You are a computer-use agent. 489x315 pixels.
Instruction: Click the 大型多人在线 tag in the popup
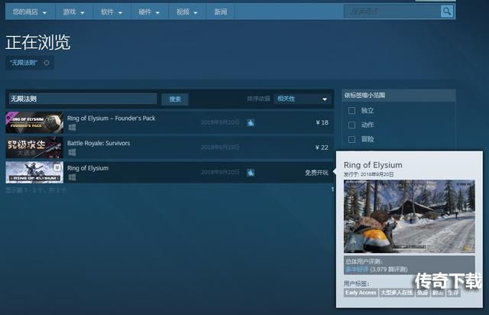point(397,293)
